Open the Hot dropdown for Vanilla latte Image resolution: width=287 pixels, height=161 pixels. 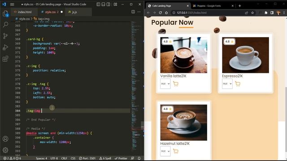(165, 84)
